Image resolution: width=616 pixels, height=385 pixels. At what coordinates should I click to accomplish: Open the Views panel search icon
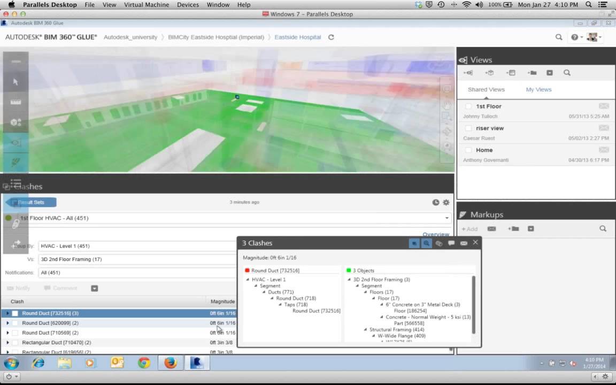567,73
